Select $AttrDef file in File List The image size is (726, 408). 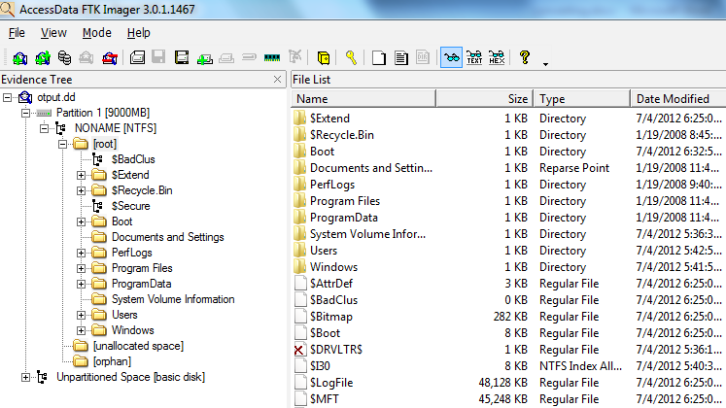point(331,284)
